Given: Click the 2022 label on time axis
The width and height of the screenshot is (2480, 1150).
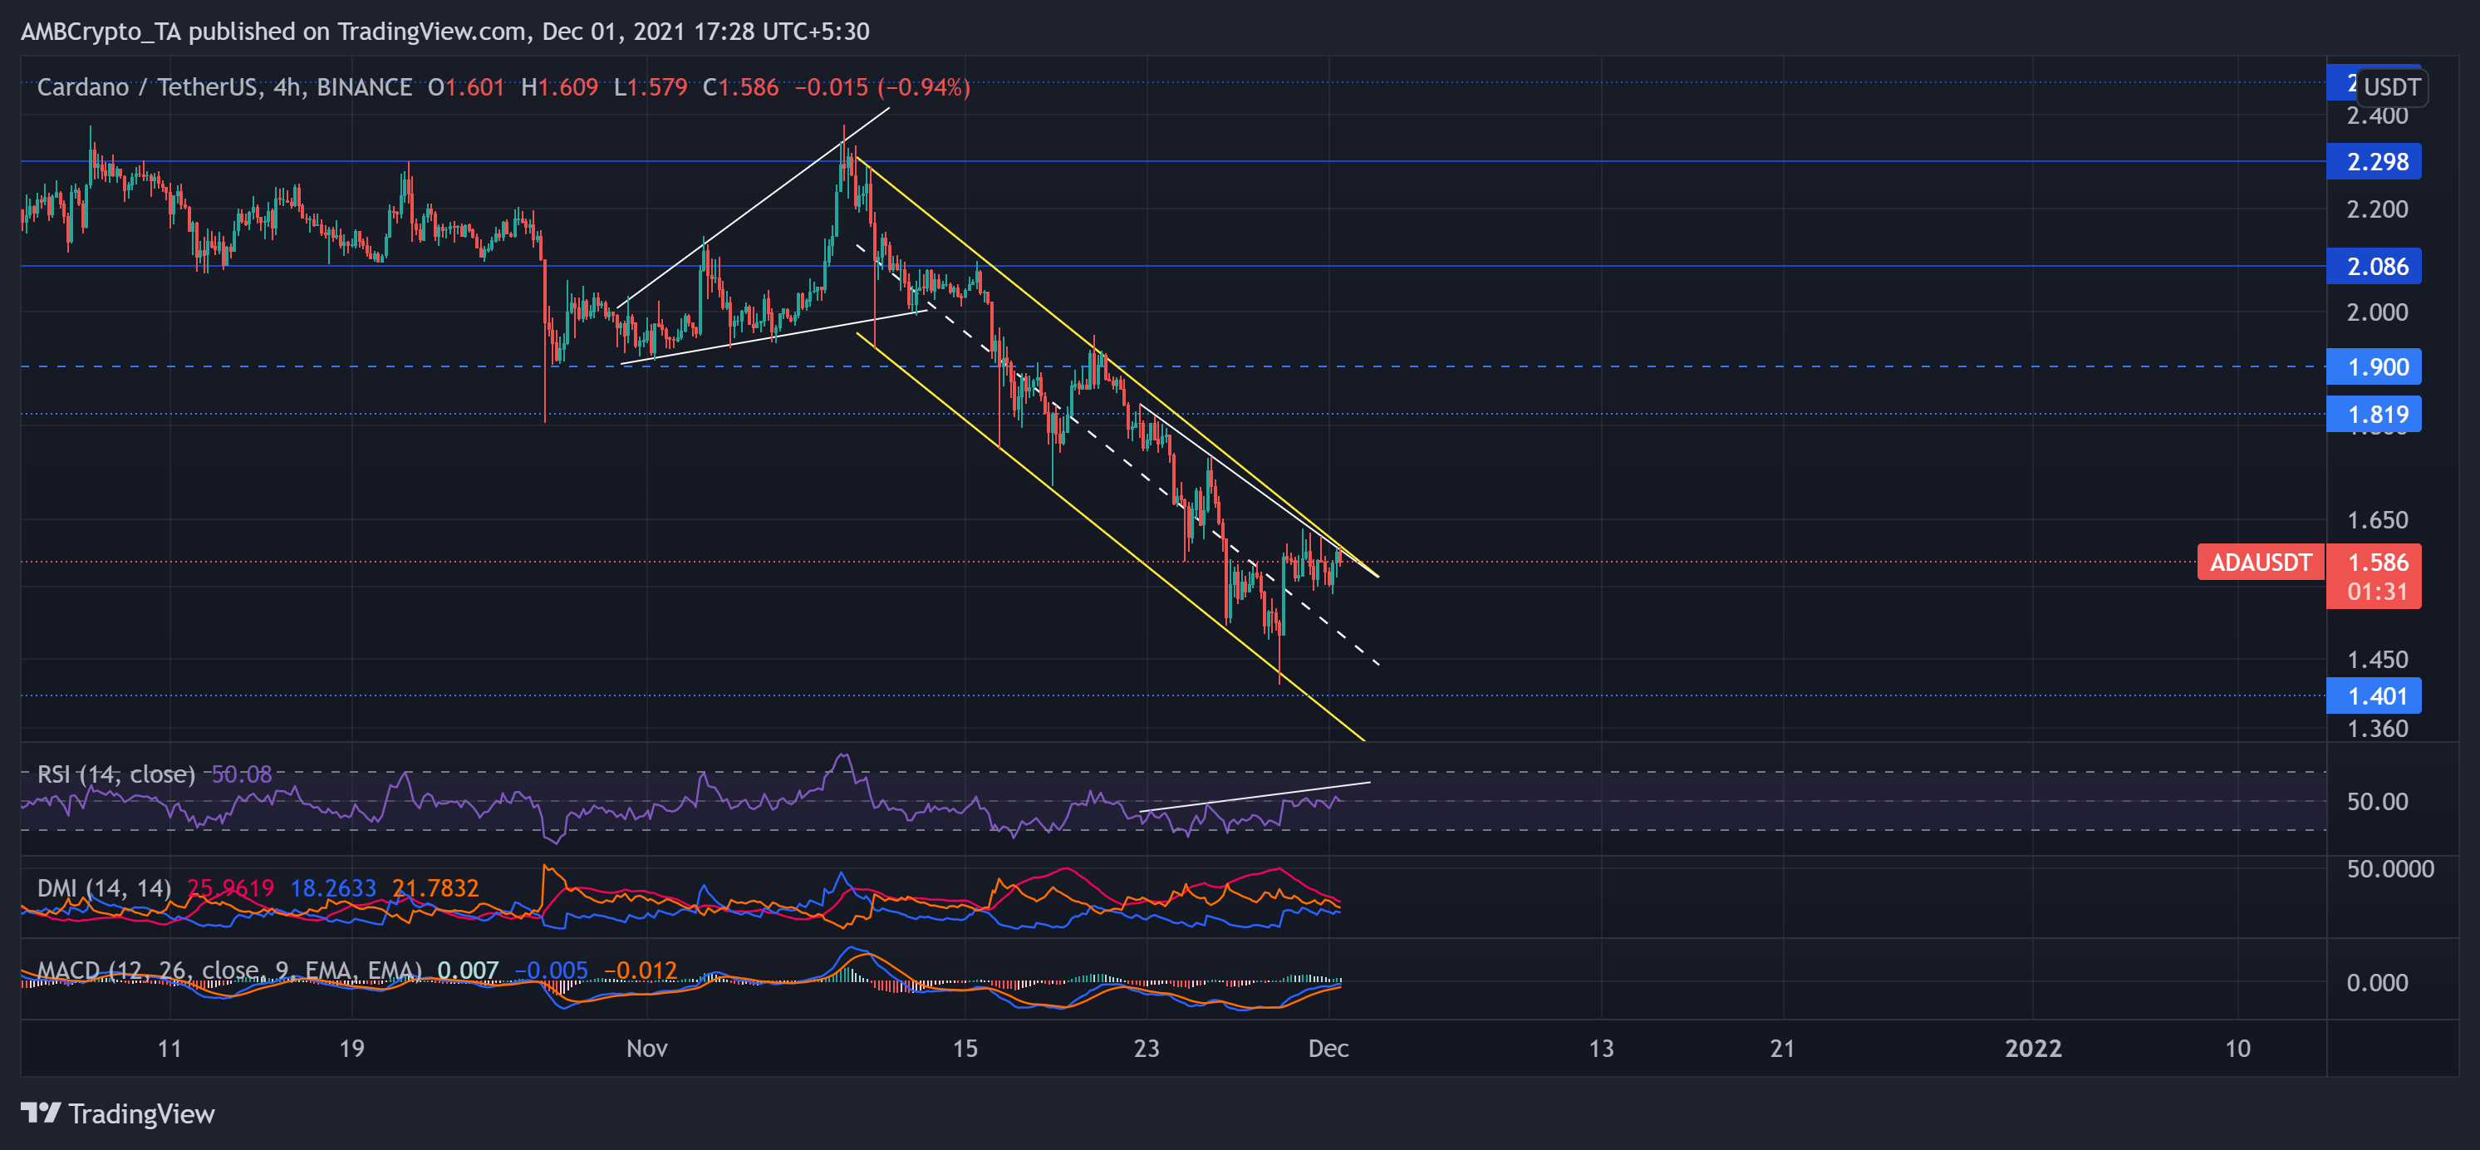Looking at the screenshot, I should tap(2032, 1049).
